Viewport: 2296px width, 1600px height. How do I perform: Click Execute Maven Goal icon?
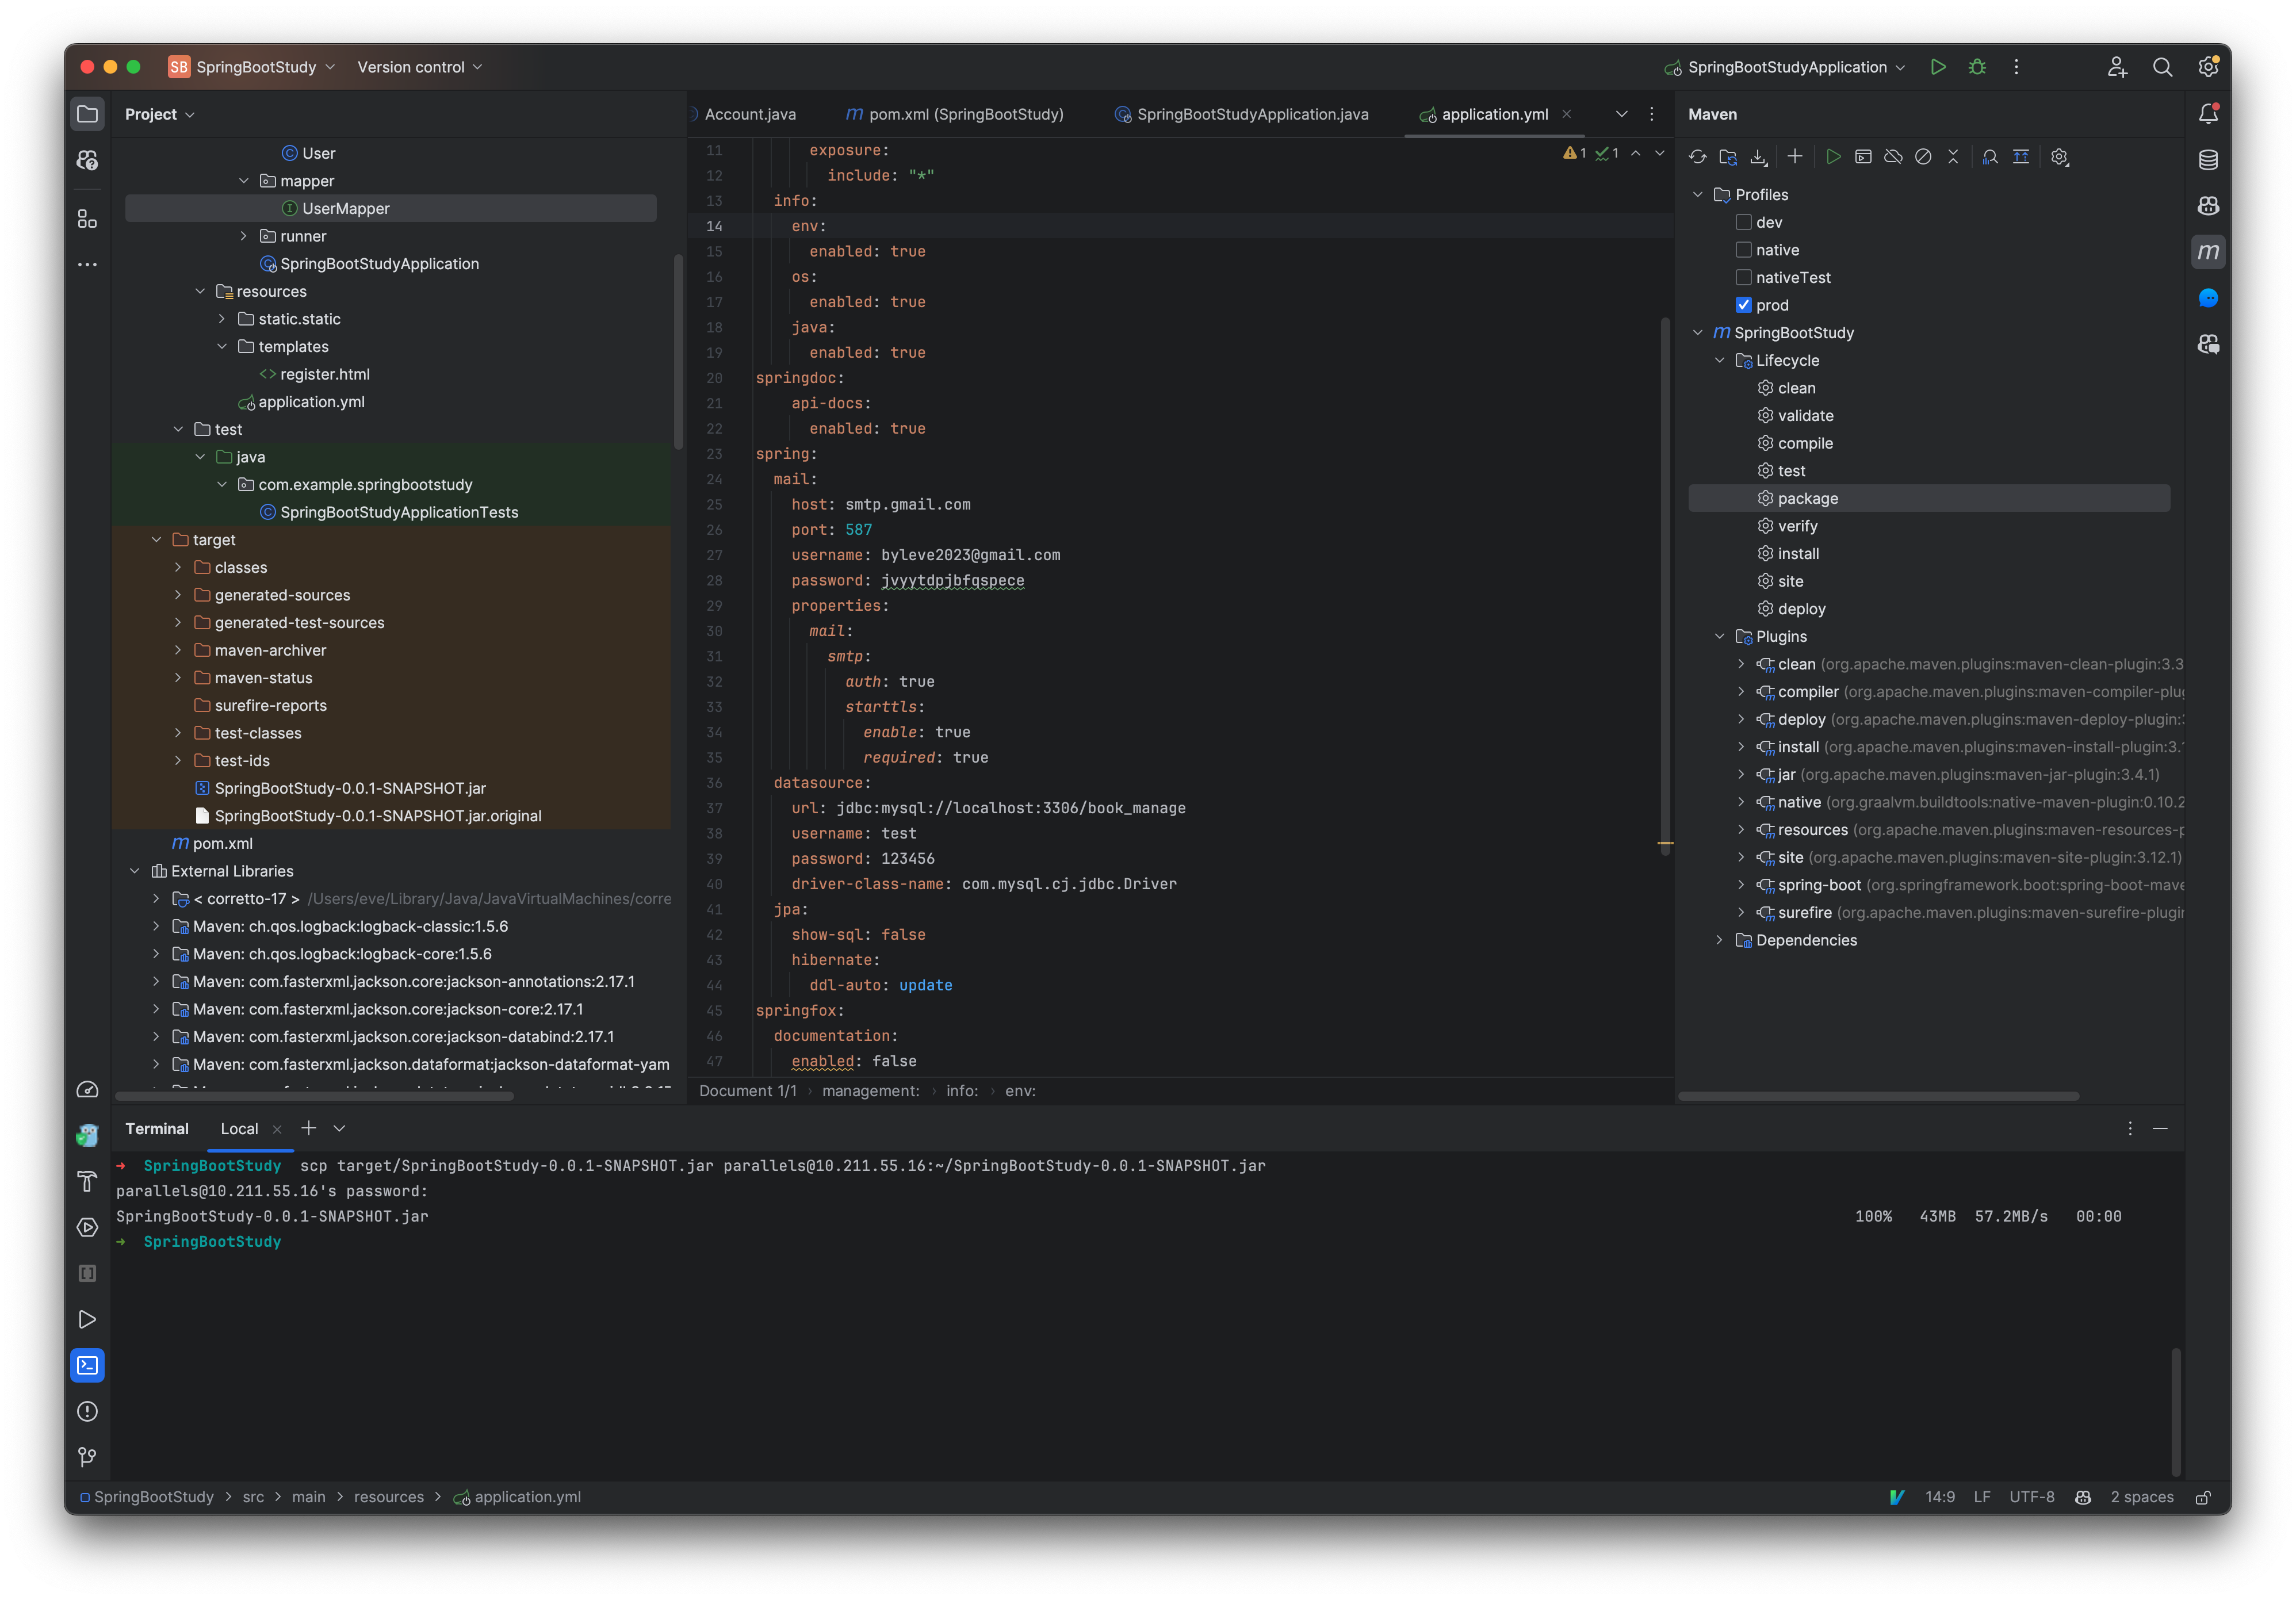pyautogui.click(x=1863, y=157)
